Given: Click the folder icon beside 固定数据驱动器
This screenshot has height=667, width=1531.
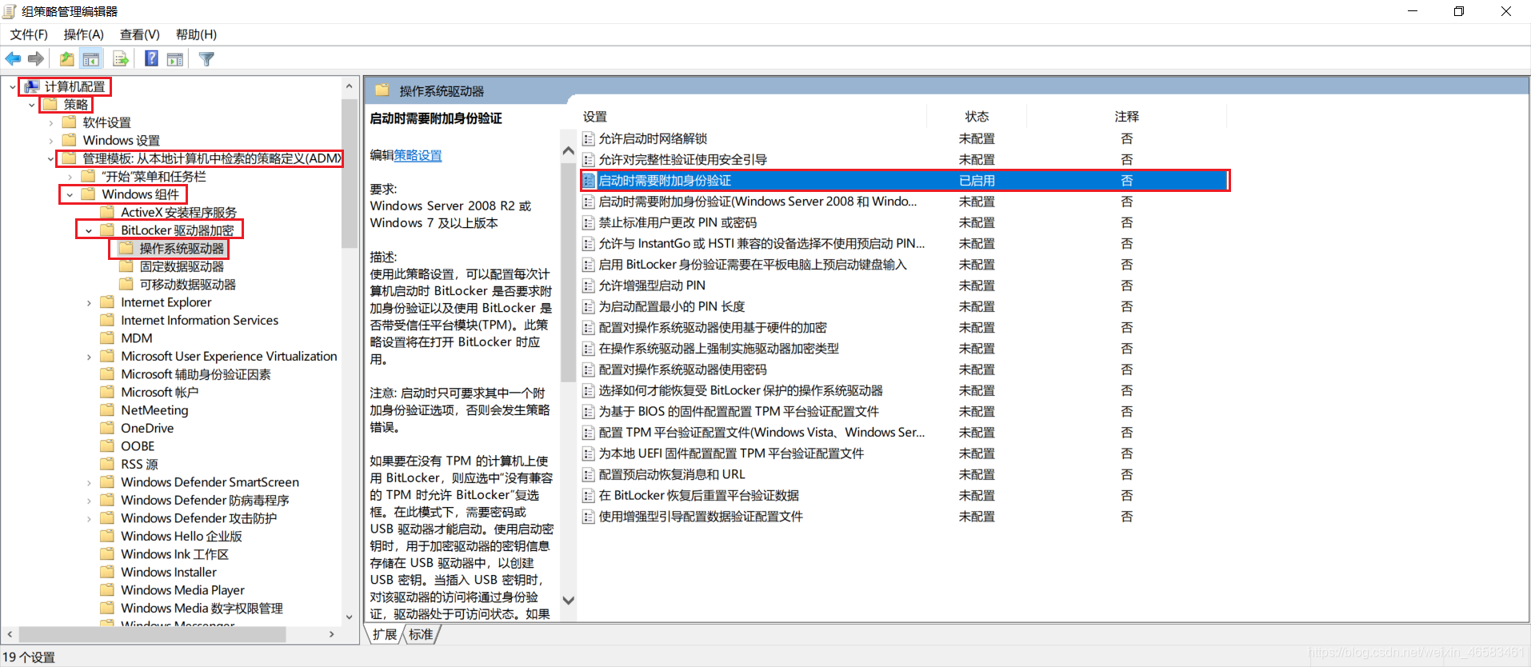Looking at the screenshot, I should tap(126, 266).
